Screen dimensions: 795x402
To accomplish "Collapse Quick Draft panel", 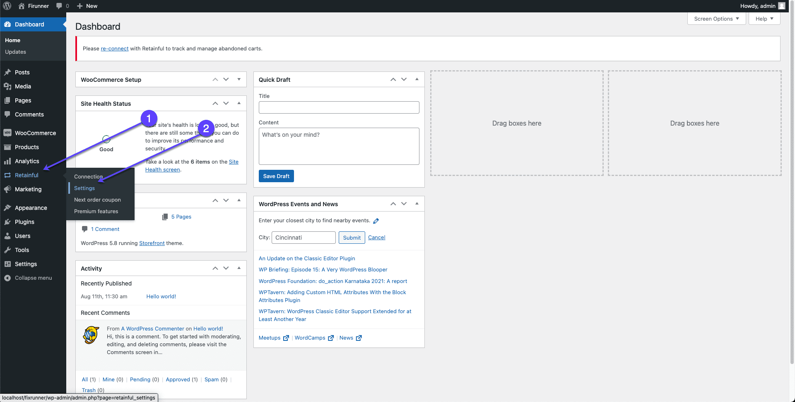I will click(417, 79).
